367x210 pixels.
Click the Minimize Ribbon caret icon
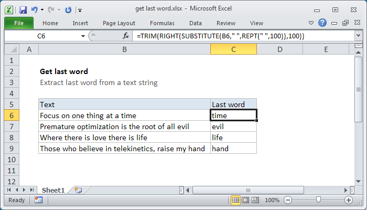click(311, 23)
